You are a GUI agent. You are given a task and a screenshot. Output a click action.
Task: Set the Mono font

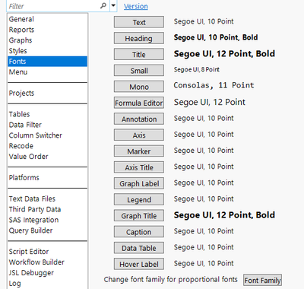(139, 87)
